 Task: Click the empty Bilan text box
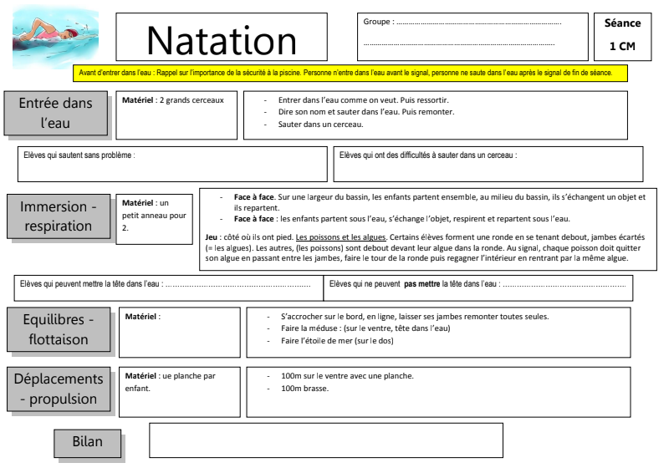click(x=325, y=440)
